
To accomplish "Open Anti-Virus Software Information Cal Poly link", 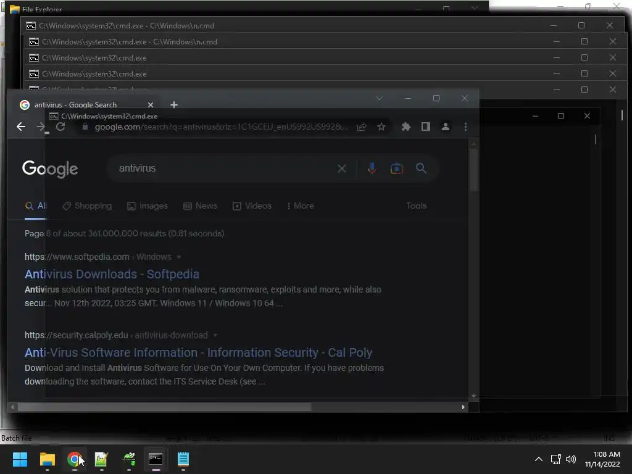I will point(198,352).
